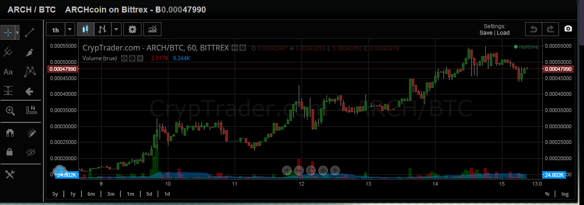584x205 pixels.
Task: Switch to the 5d time range
Action: pos(149,194)
